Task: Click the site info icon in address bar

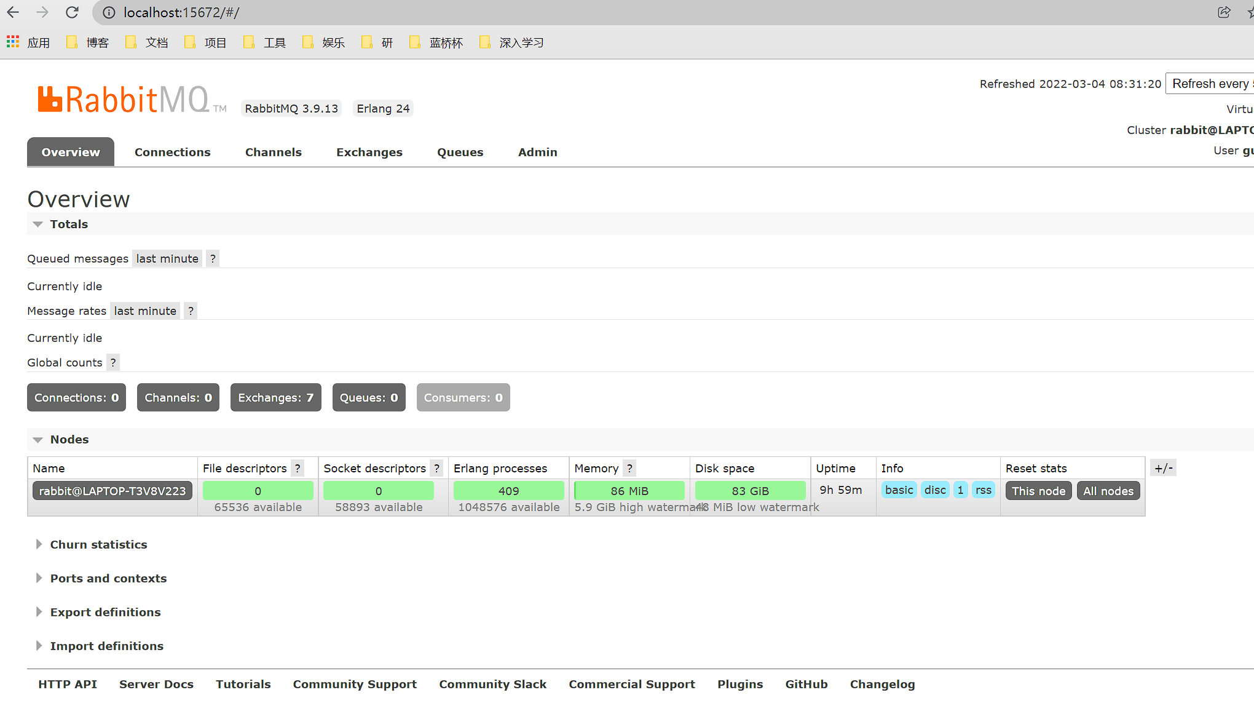Action: pyautogui.click(x=109, y=12)
